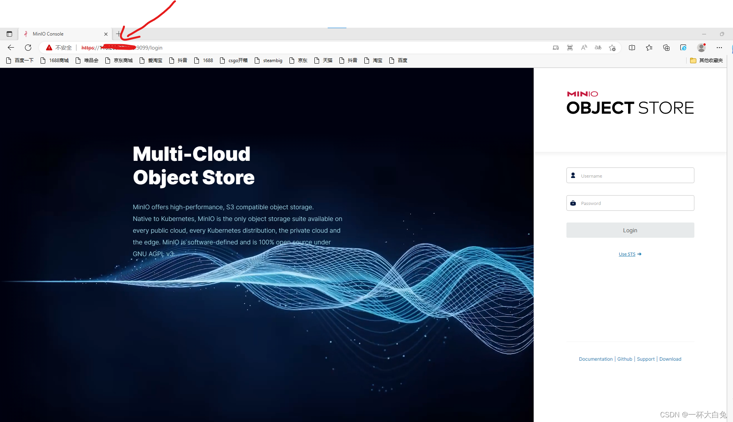Activate the Read Aloud icon
The image size is (733, 422).
[584, 48]
